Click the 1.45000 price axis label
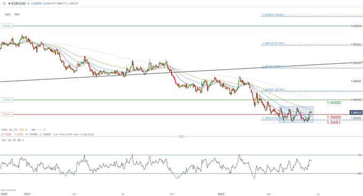Viewport: 363px width, 196px height. [356, 81]
